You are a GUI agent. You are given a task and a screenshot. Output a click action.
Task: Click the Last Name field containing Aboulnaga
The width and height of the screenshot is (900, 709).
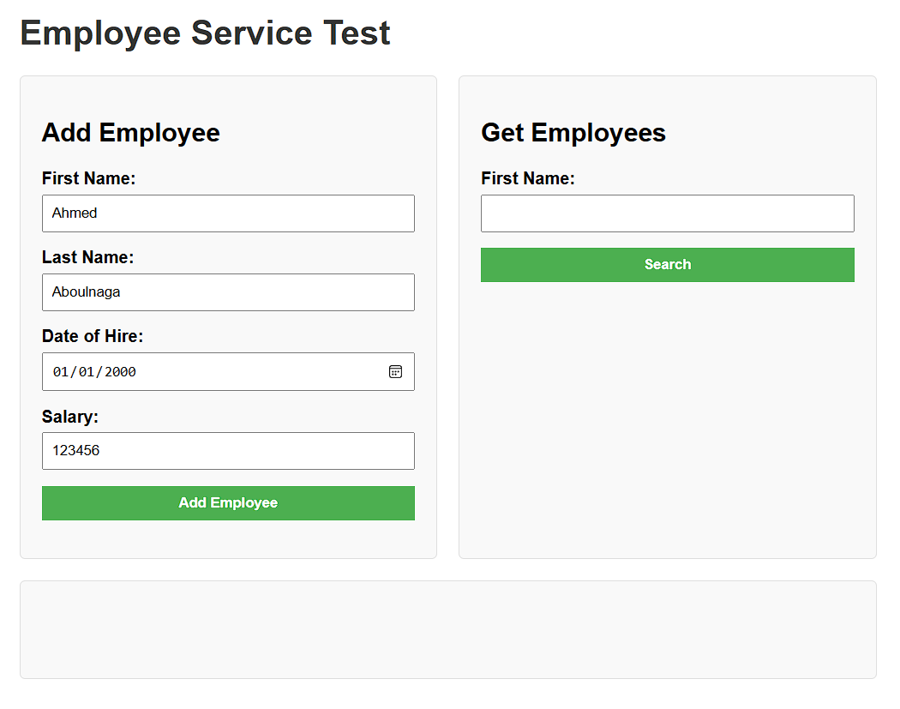coord(228,292)
